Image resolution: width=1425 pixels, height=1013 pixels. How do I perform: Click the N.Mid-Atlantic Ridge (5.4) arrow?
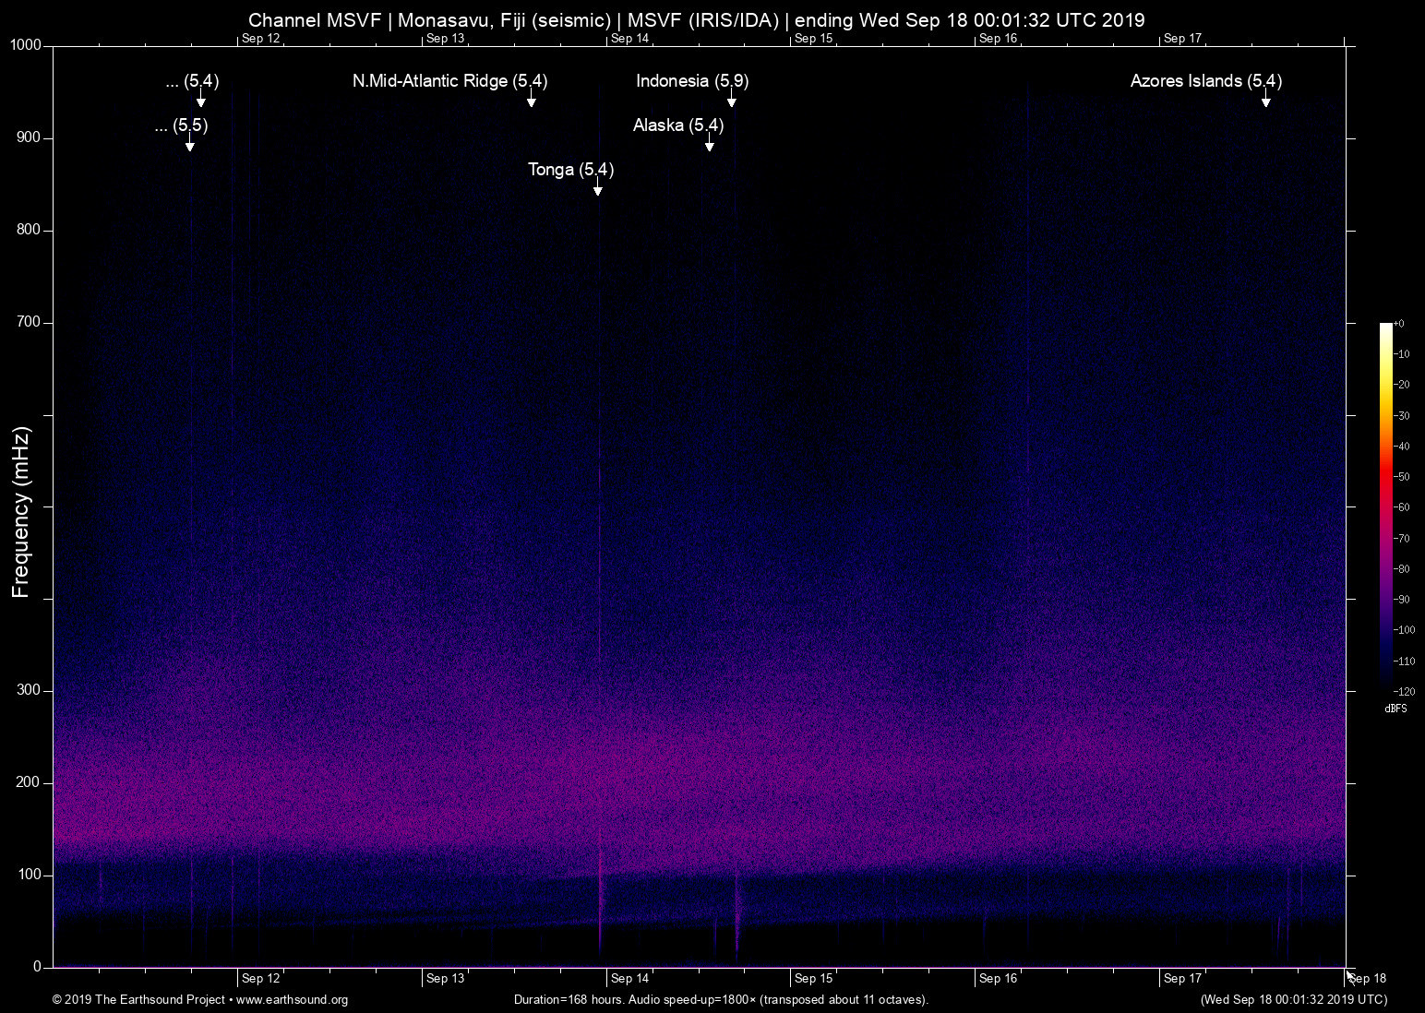point(532,101)
